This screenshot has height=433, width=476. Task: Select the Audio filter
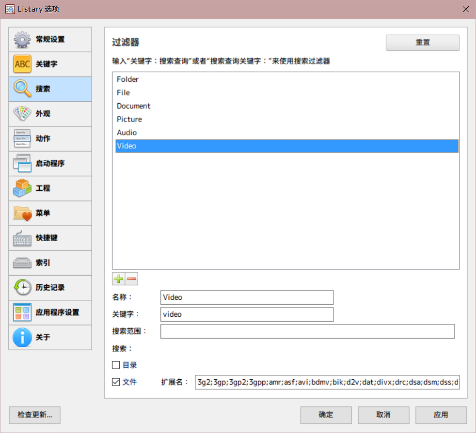coord(287,133)
